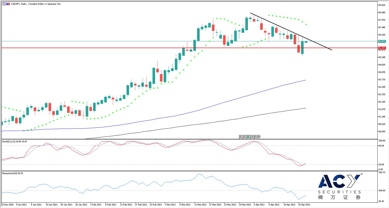
Task: Click the red 86.000 price level tag
Action: pos(382,48)
